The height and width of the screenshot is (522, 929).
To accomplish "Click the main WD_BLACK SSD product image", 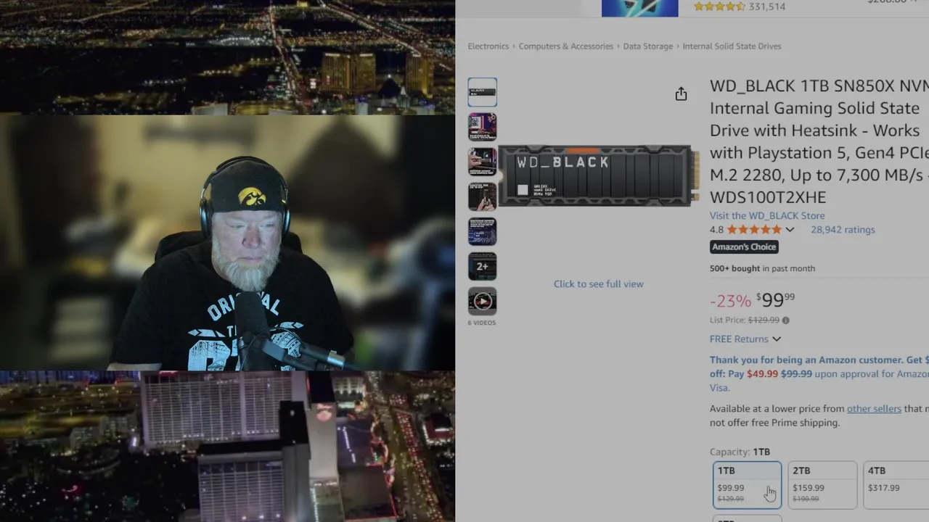I will [x=598, y=176].
